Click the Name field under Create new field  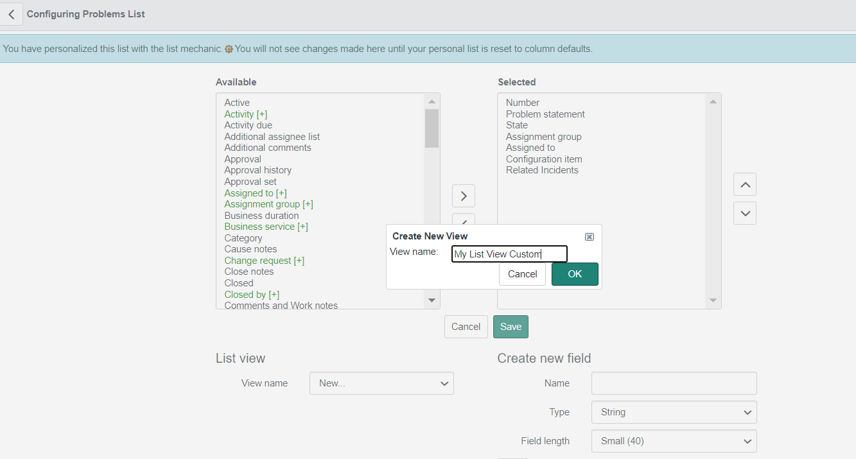[x=674, y=383]
